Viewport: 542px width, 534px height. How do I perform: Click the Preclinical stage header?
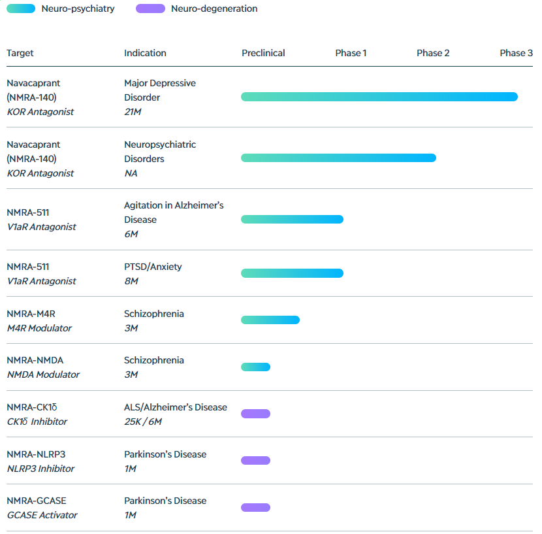pos(263,53)
